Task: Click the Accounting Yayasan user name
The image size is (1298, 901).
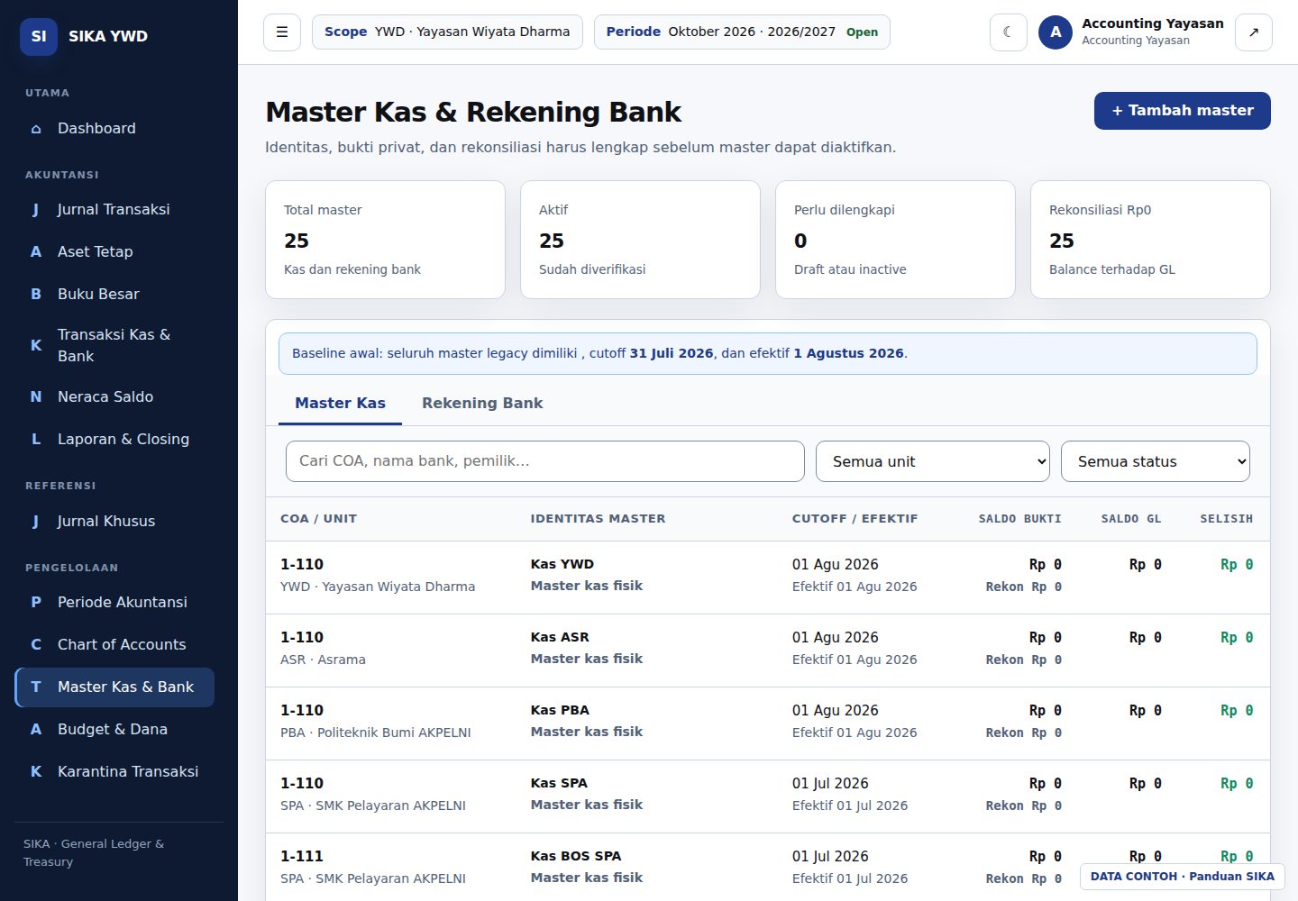Action: point(1153,23)
